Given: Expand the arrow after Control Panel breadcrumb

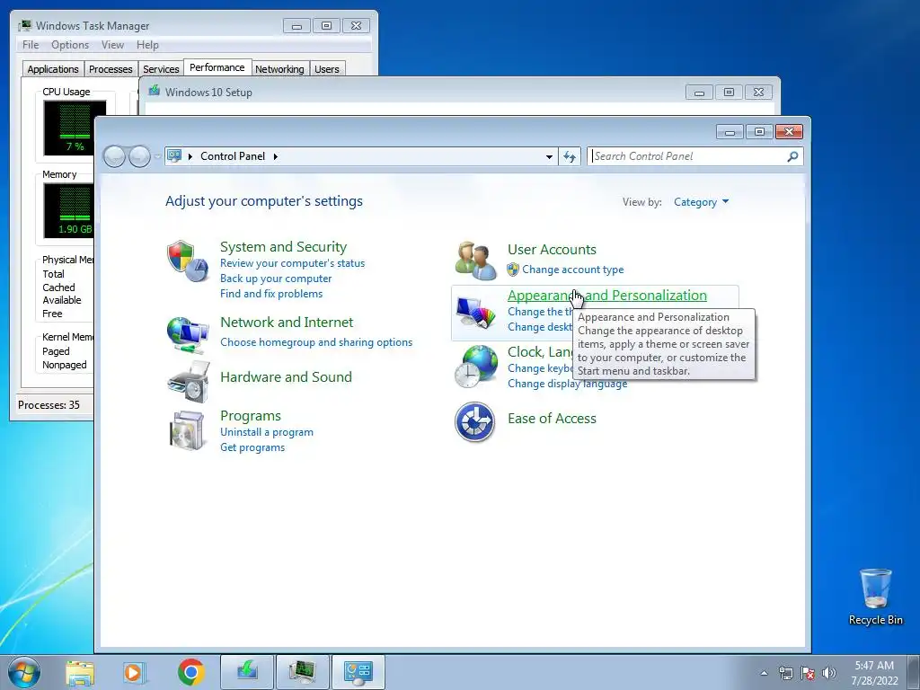Looking at the screenshot, I should pyautogui.click(x=275, y=156).
